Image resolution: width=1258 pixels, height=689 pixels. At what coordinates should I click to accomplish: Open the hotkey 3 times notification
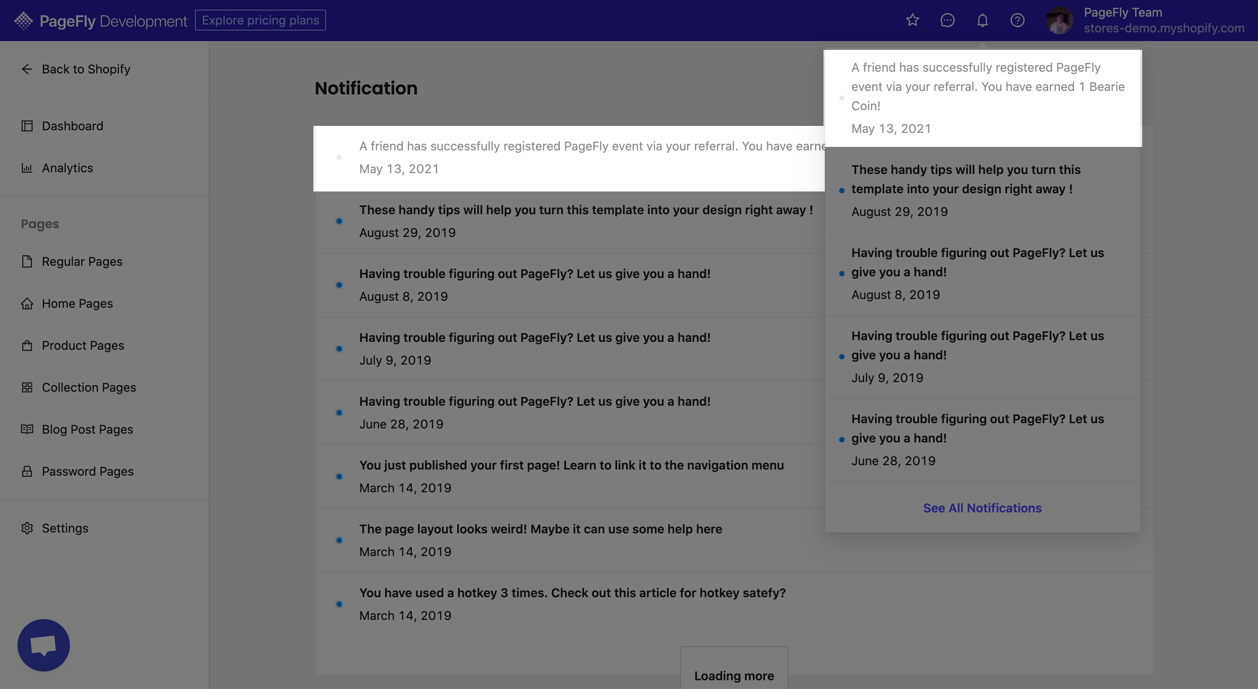[x=734, y=604]
